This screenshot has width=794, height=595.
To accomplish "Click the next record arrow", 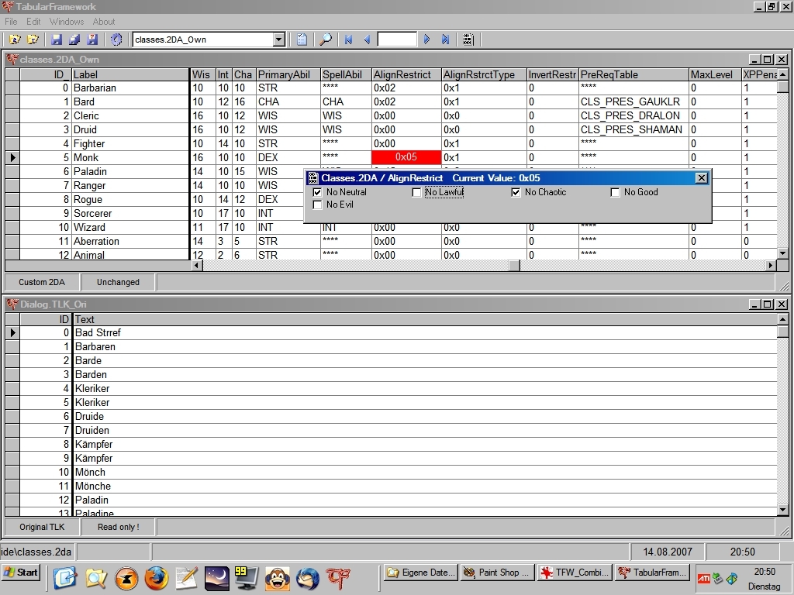I will [x=426, y=40].
